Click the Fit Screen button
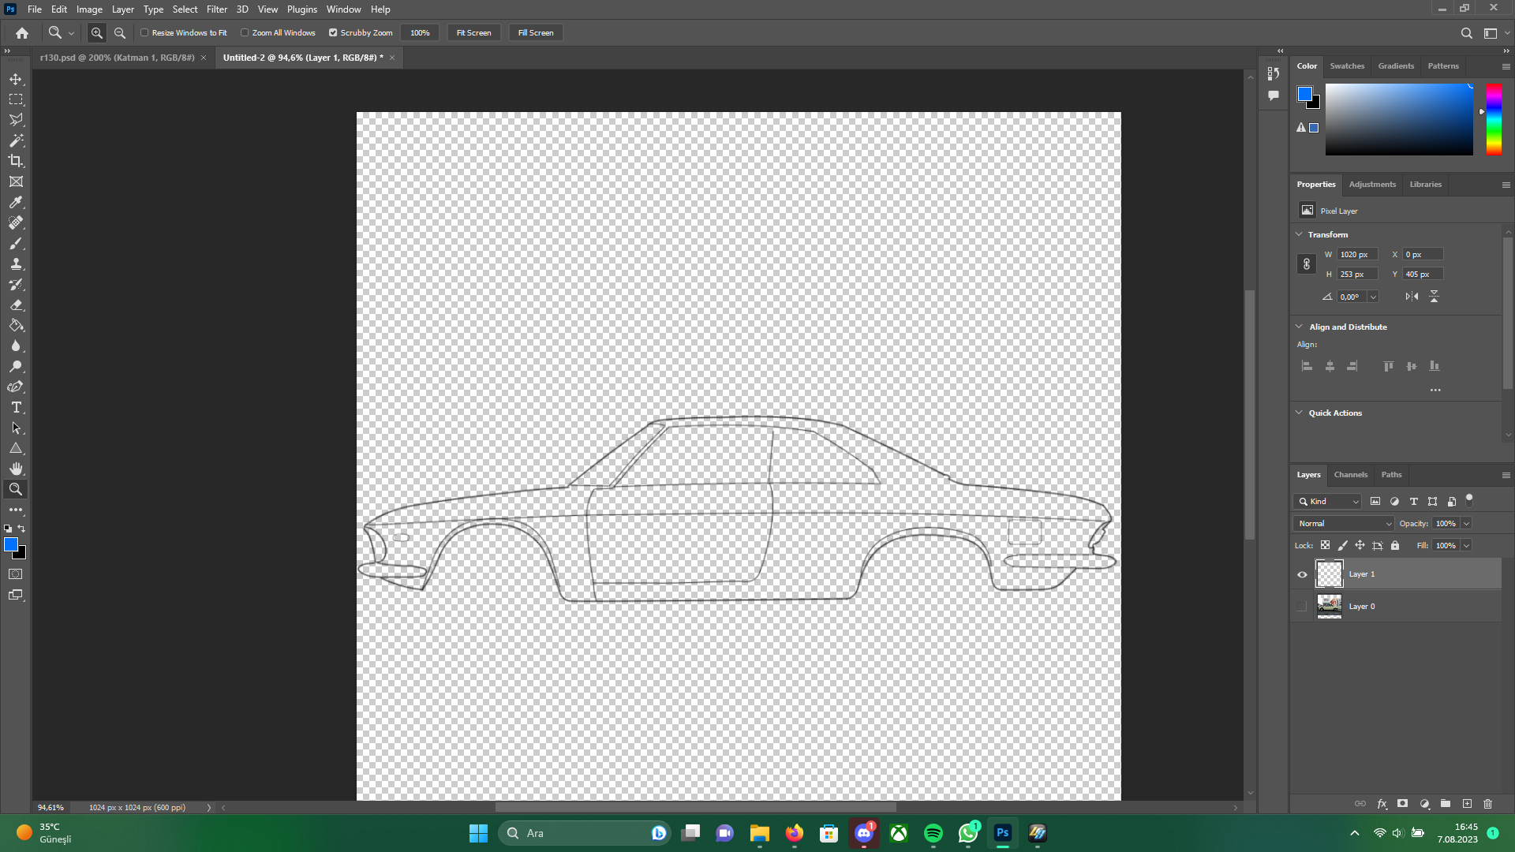This screenshot has height=852, width=1515. 473,33
